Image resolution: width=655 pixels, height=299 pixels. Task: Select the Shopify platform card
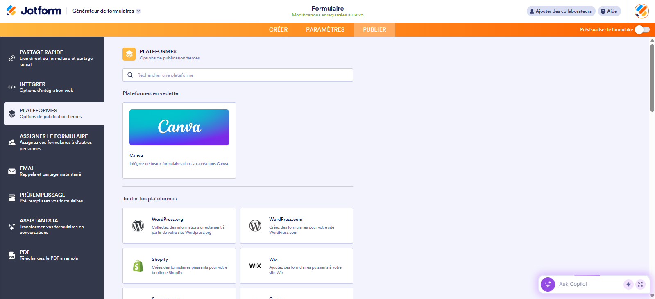pos(179,266)
